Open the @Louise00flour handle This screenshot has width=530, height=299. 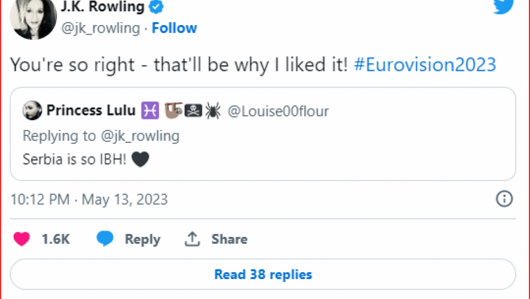coord(278,111)
